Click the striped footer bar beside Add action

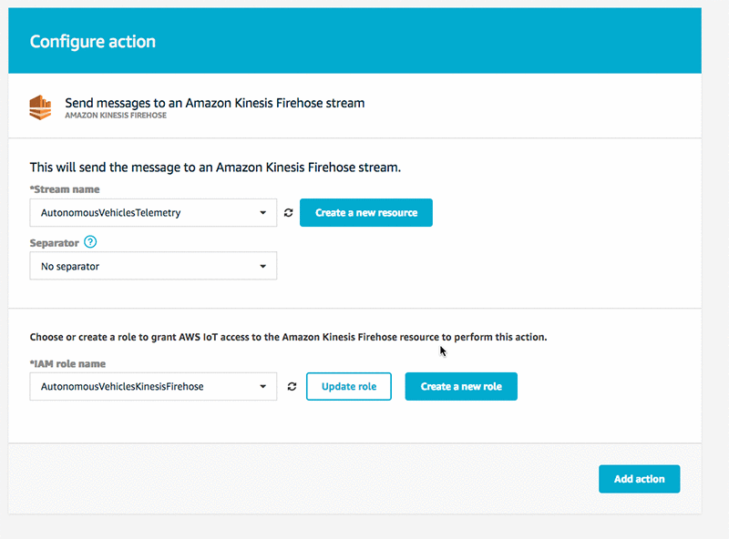301,479
